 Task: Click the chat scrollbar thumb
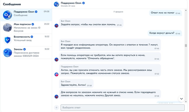point(186,46)
